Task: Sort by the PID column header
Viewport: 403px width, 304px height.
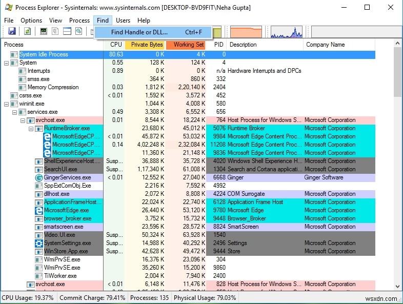Action: [217, 45]
